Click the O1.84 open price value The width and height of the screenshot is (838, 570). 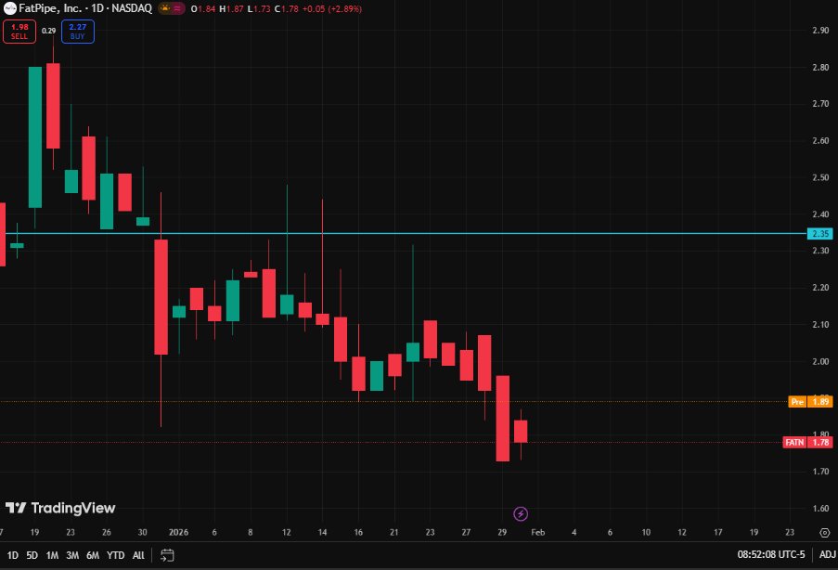coord(203,9)
